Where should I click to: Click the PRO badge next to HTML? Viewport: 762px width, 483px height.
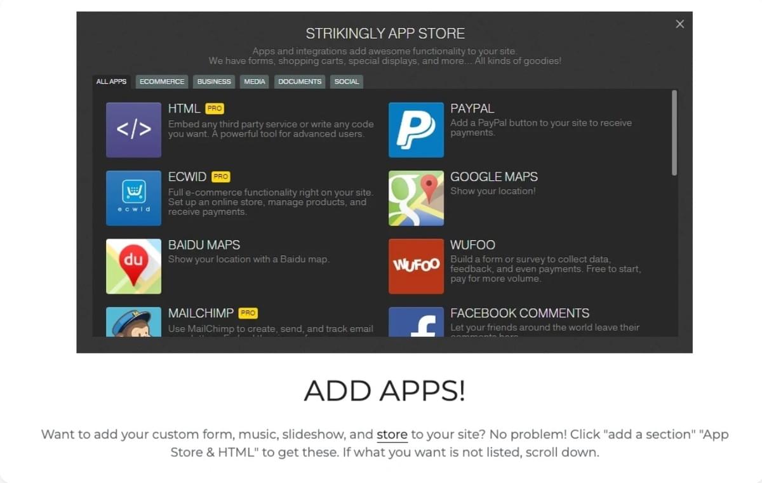(x=215, y=109)
